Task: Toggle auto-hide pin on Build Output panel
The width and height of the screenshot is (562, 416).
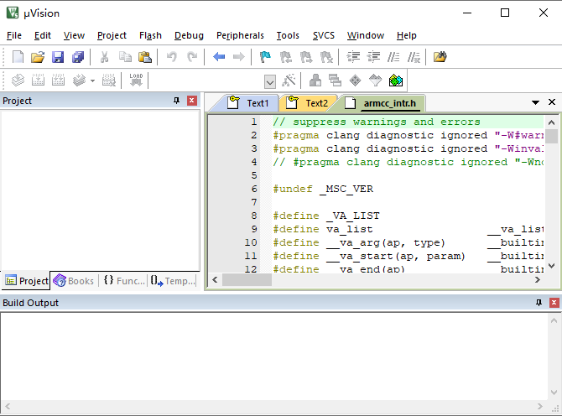Action: tap(538, 303)
